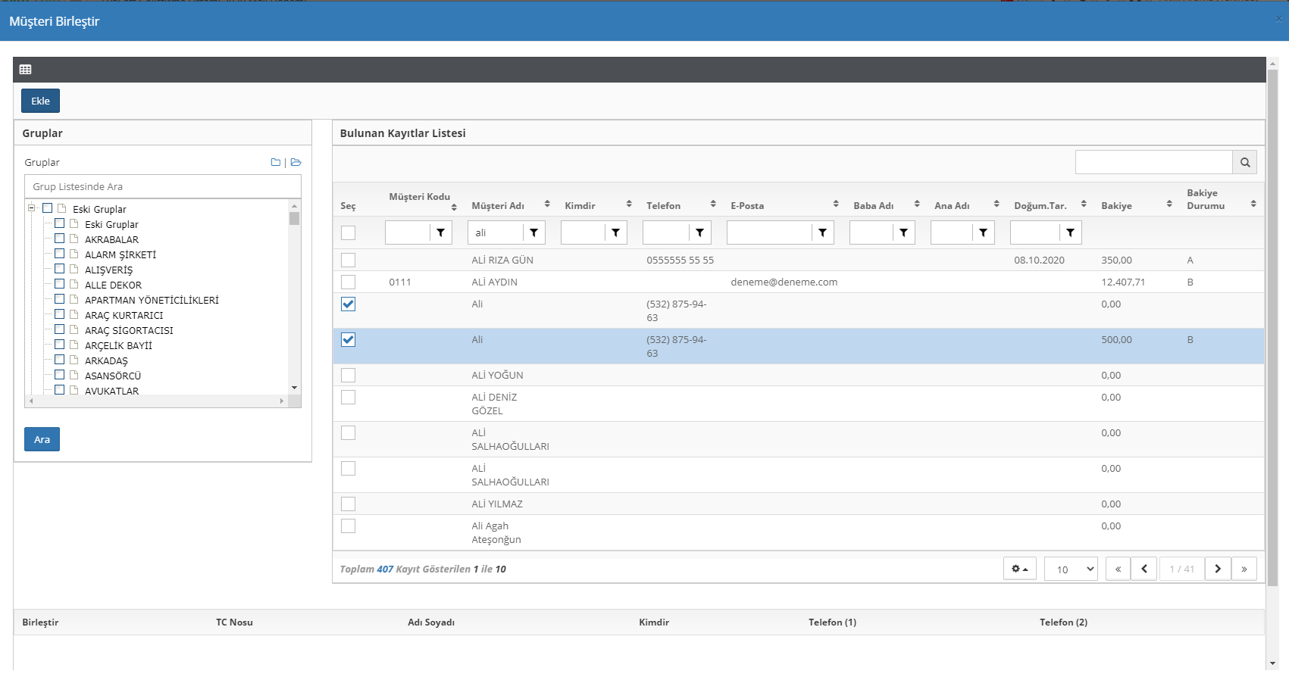Tick the AKRABALAR group checkbox

60,239
